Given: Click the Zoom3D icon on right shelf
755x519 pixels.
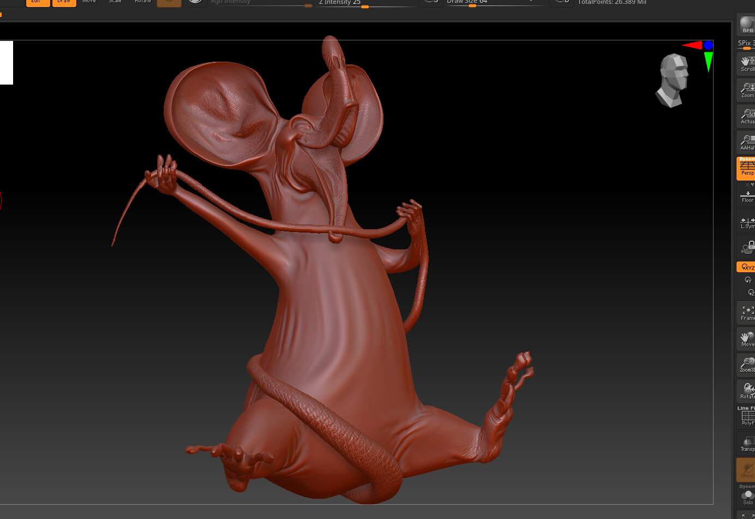Looking at the screenshot, I should [746, 365].
